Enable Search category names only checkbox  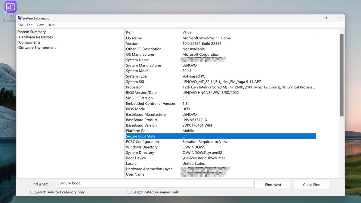pyautogui.click(x=130, y=192)
